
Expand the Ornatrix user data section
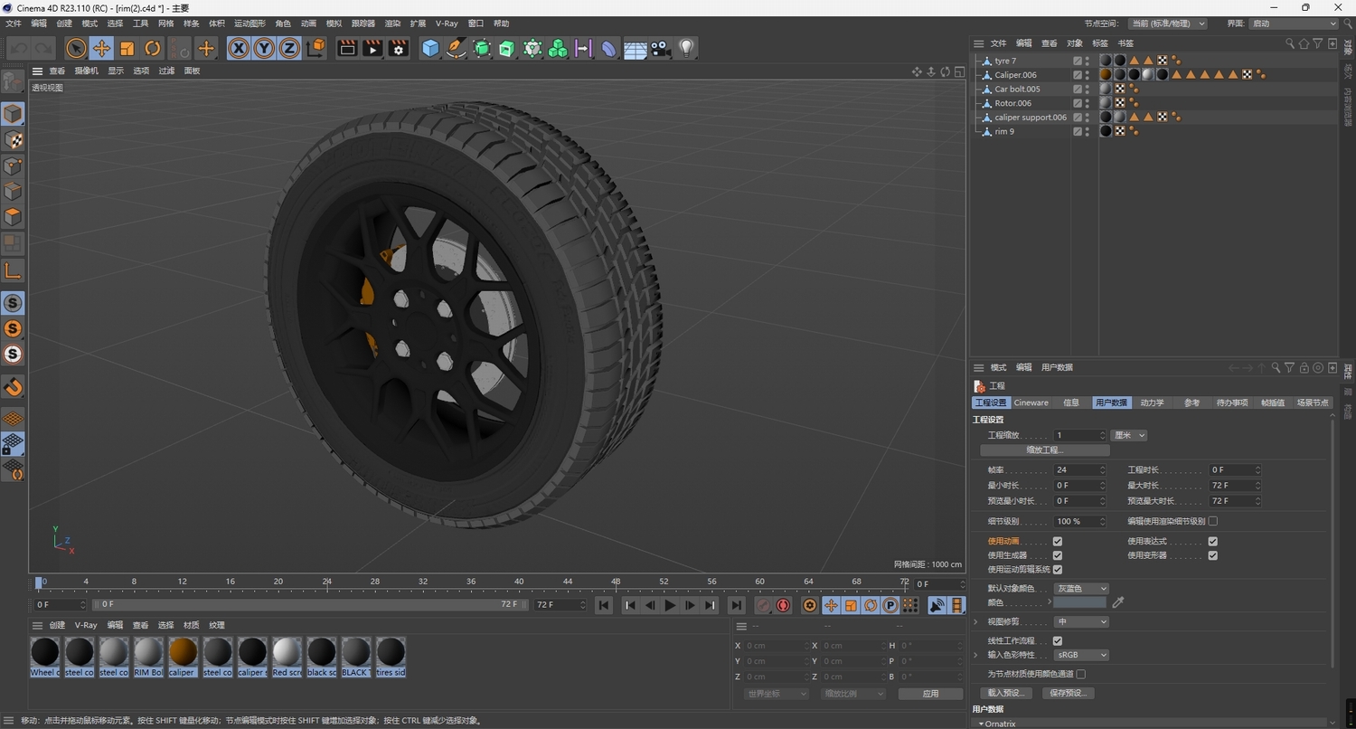point(981,724)
